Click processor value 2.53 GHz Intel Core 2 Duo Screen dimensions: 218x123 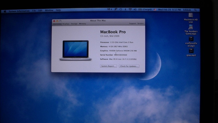tap(122, 42)
